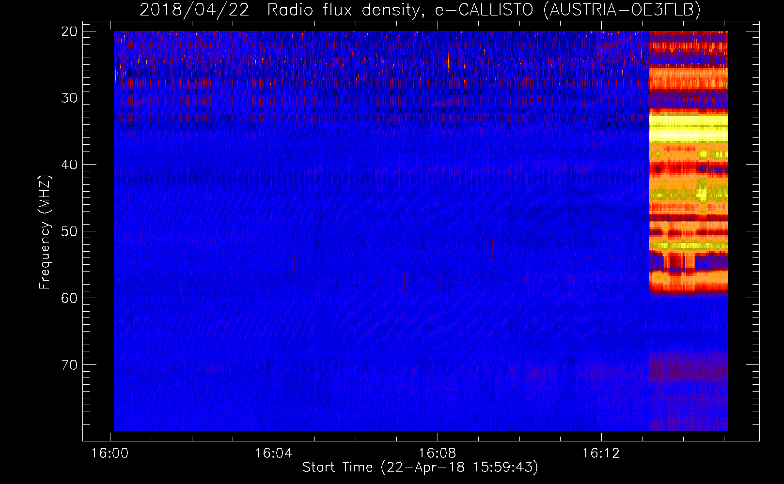The height and width of the screenshot is (484, 784).
Task: Click the 40 frequency tick label
Action: pyautogui.click(x=69, y=165)
